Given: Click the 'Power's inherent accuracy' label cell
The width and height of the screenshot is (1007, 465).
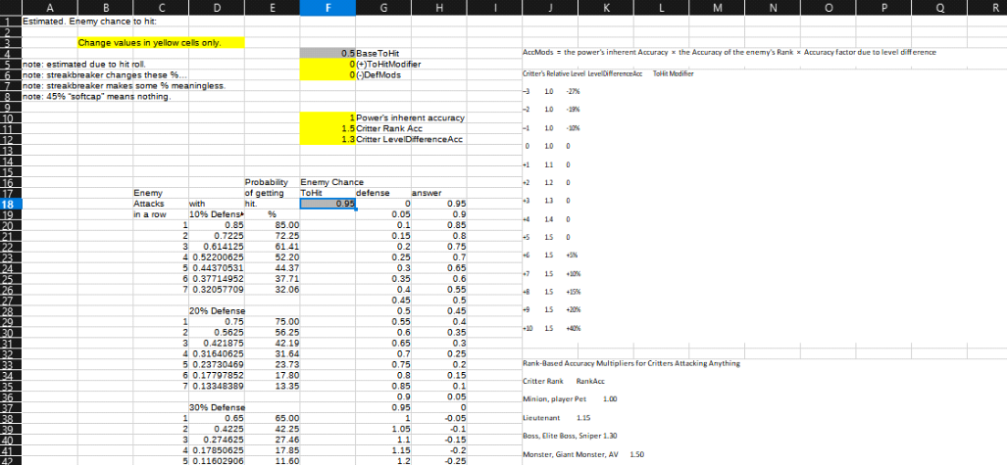Looking at the screenshot, I should click(x=411, y=117).
